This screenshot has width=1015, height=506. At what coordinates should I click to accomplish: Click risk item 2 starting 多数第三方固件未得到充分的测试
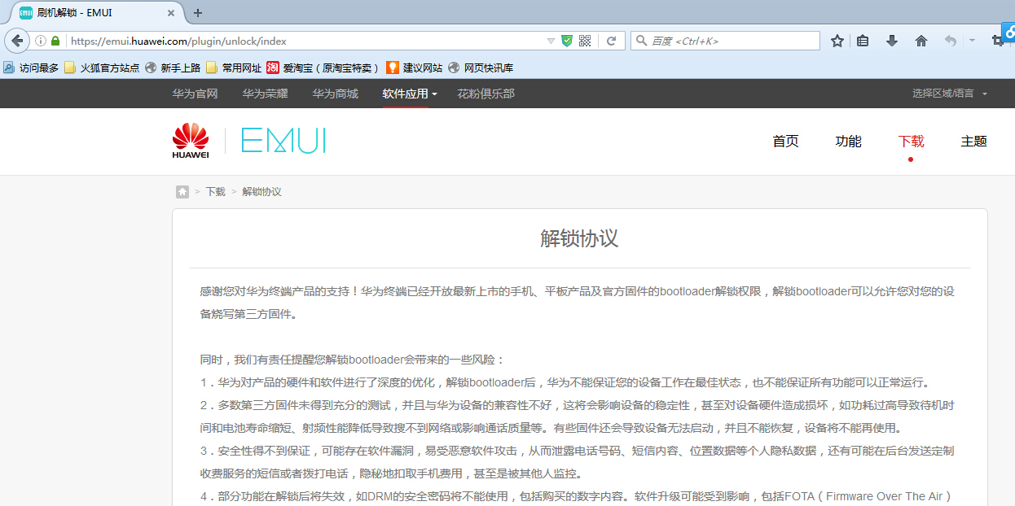[577, 417]
